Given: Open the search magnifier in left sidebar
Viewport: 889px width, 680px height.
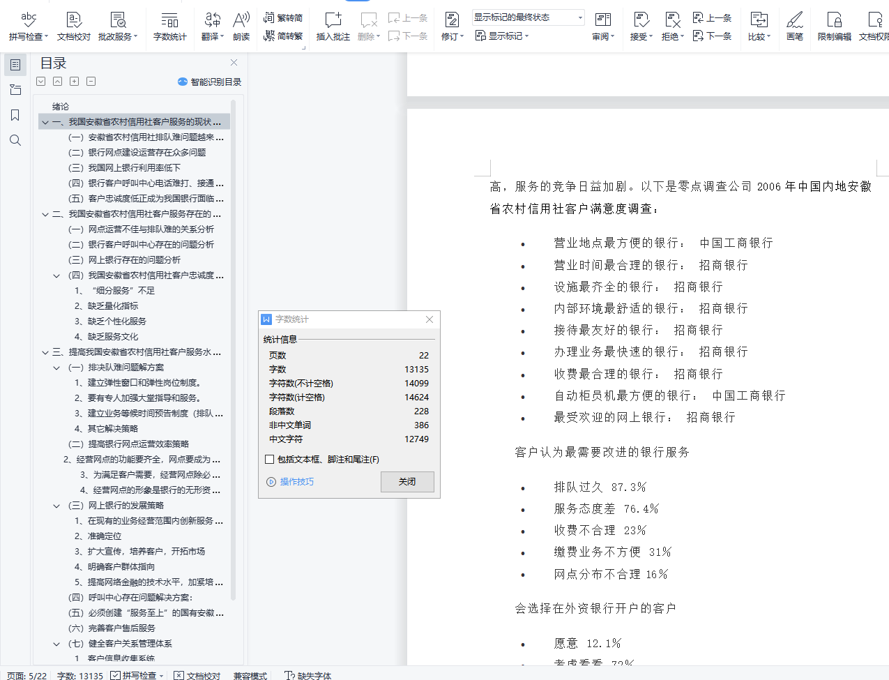Looking at the screenshot, I should pos(15,140).
